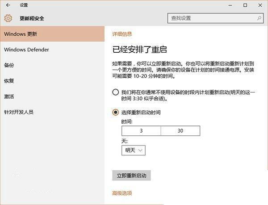Go to 恢复 section
Image resolution: width=268 pixels, height=205 pixels.
coord(52,81)
